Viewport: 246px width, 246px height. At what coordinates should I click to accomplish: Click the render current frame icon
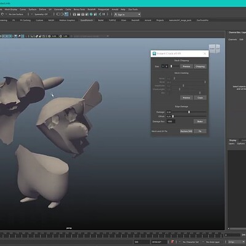[x=79, y=14]
